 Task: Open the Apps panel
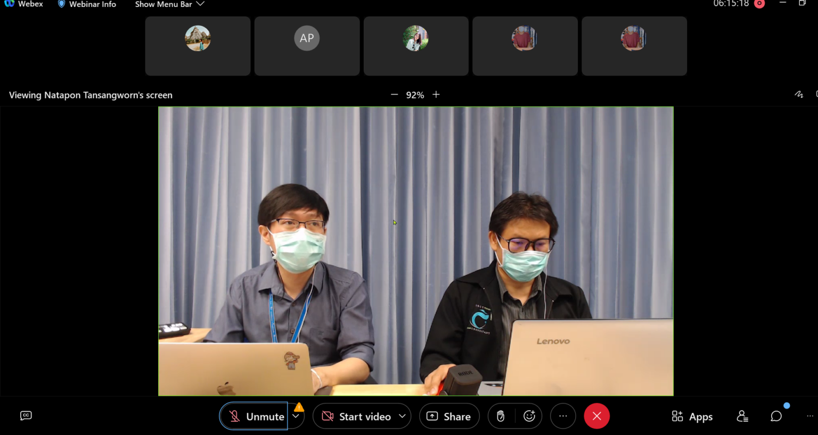(691, 416)
